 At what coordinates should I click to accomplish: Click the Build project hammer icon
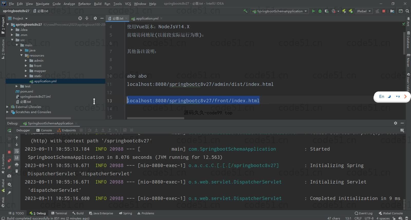click(x=246, y=11)
